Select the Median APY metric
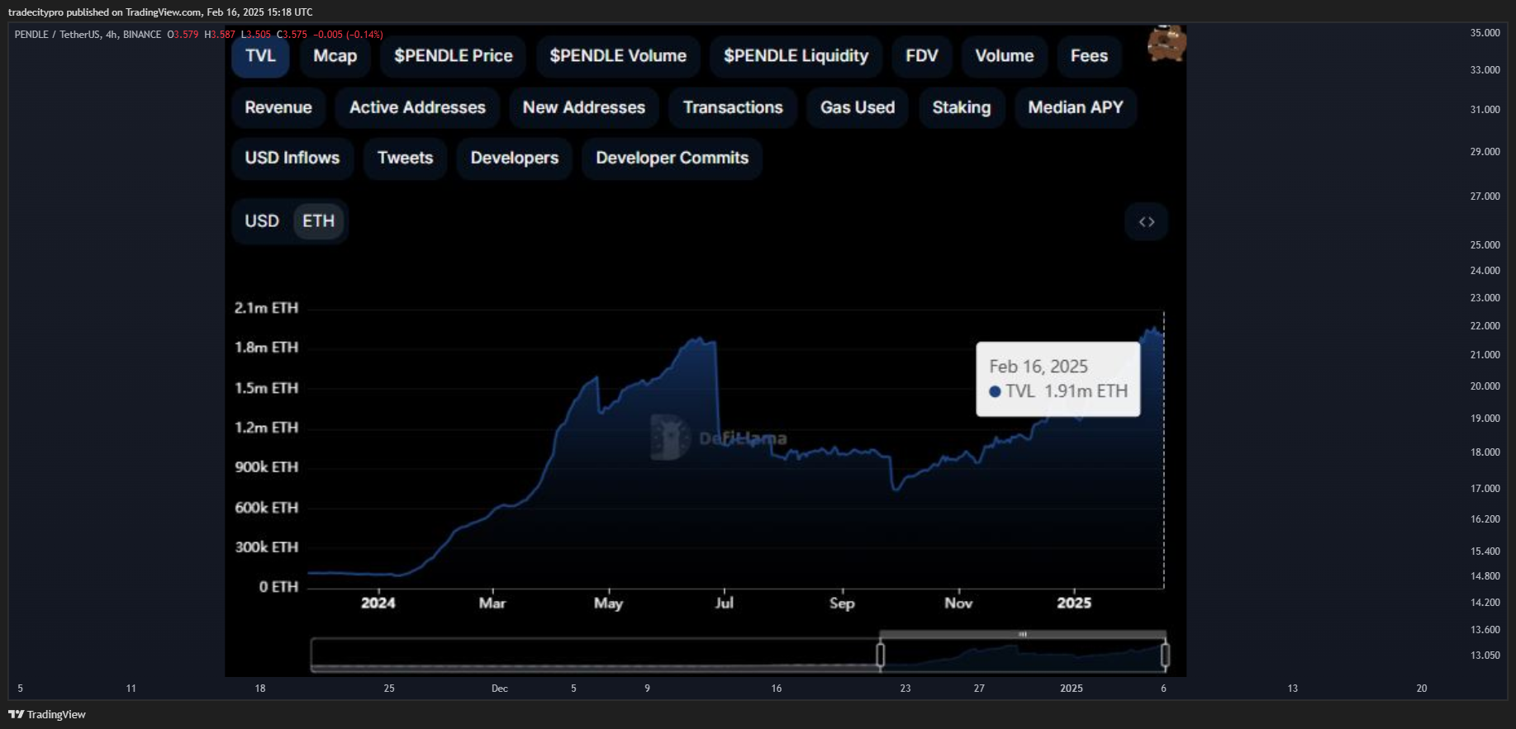1516x729 pixels. pos(1076,107)
